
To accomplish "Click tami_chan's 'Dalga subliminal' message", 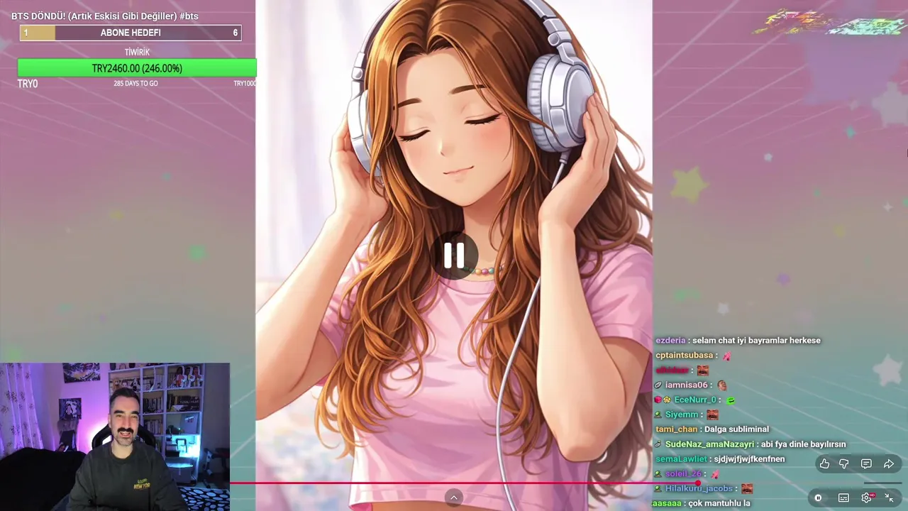I will (712, 429).
